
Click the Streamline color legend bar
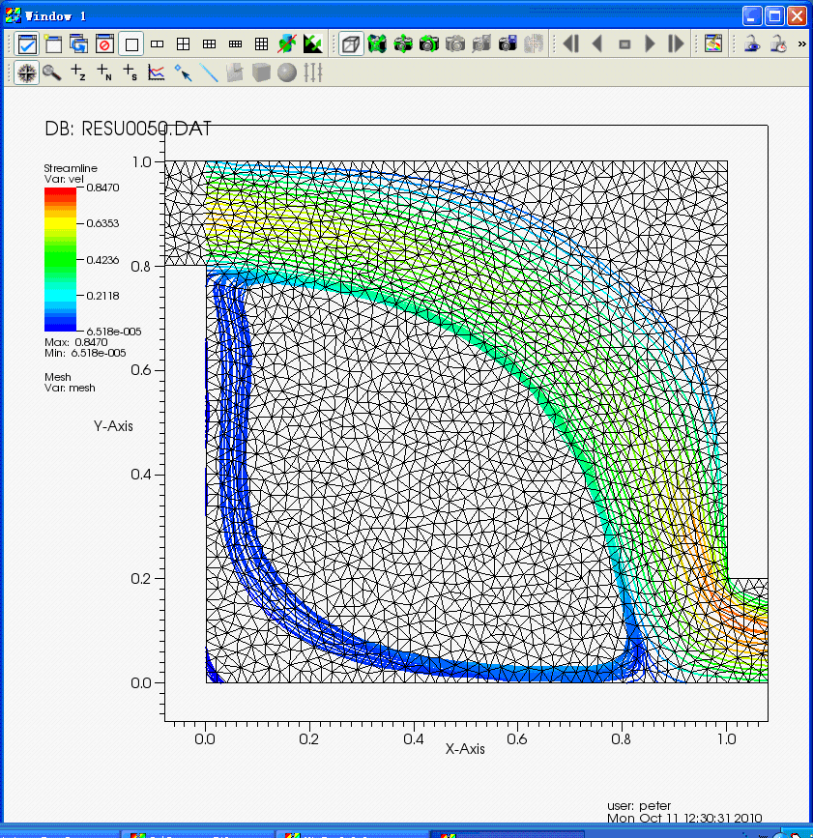tap(59, 259)
